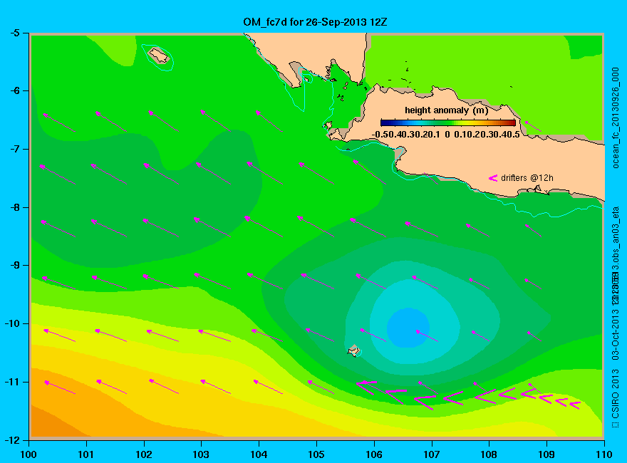Click latitude axis label -7
627x463 pixels.
tap(14, 149)
